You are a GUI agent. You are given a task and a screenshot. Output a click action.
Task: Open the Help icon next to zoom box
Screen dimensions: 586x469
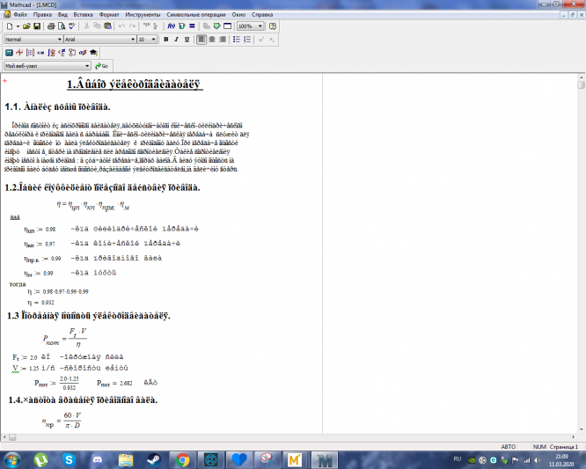point(273,26)
